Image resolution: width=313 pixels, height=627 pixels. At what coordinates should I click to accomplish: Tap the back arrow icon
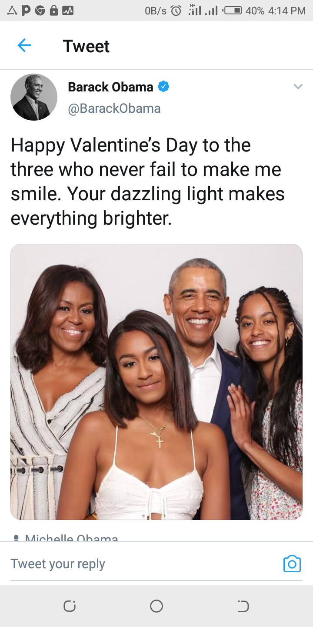tap(24, 45)
